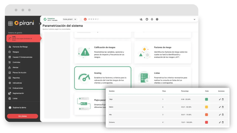
Task: Click the 75.01 - 100.00% percentage cell
Action: 187,122
